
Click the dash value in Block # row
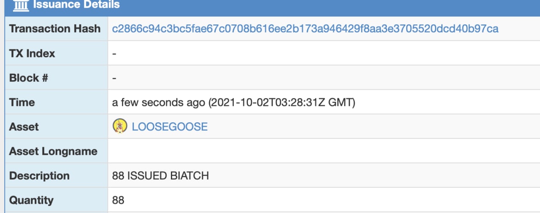coord(114,78)
